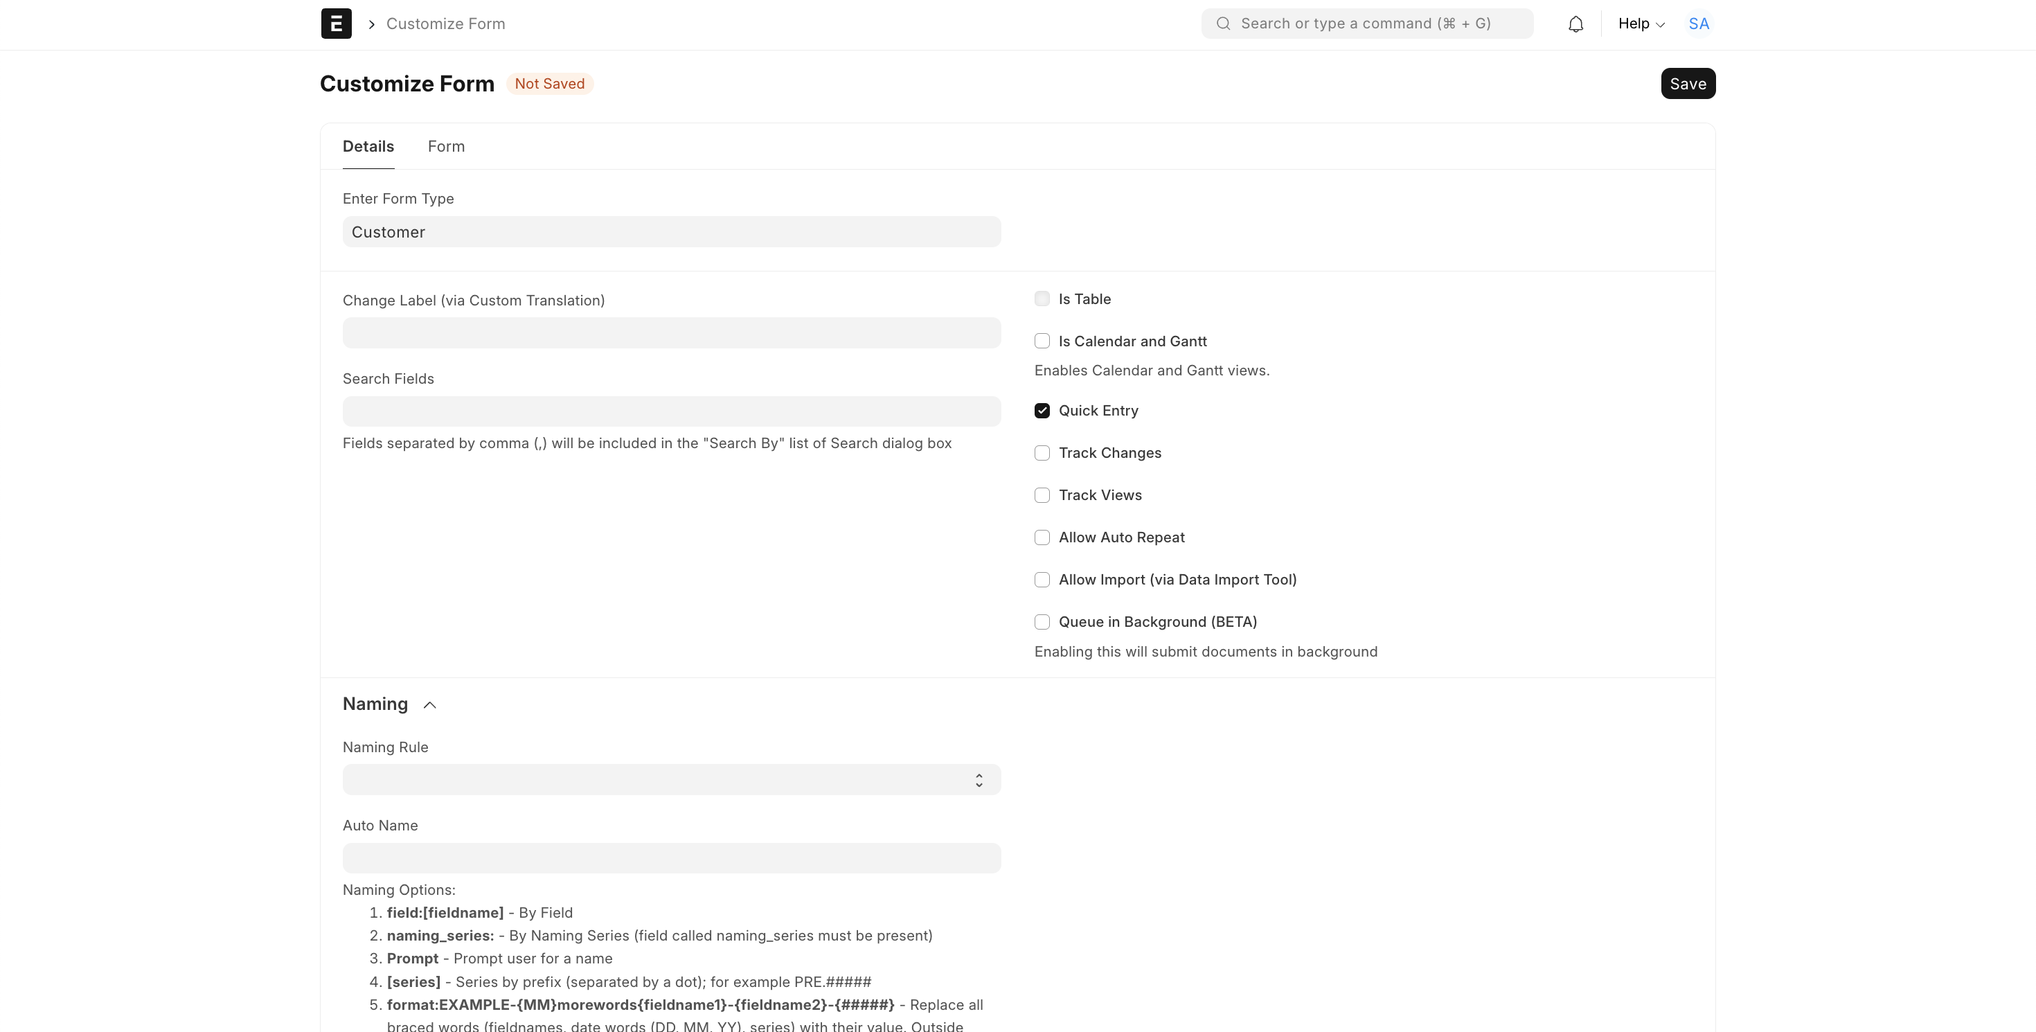
Task: Enable Queue in Background (BETA)
Action: tap(1042, 622)
